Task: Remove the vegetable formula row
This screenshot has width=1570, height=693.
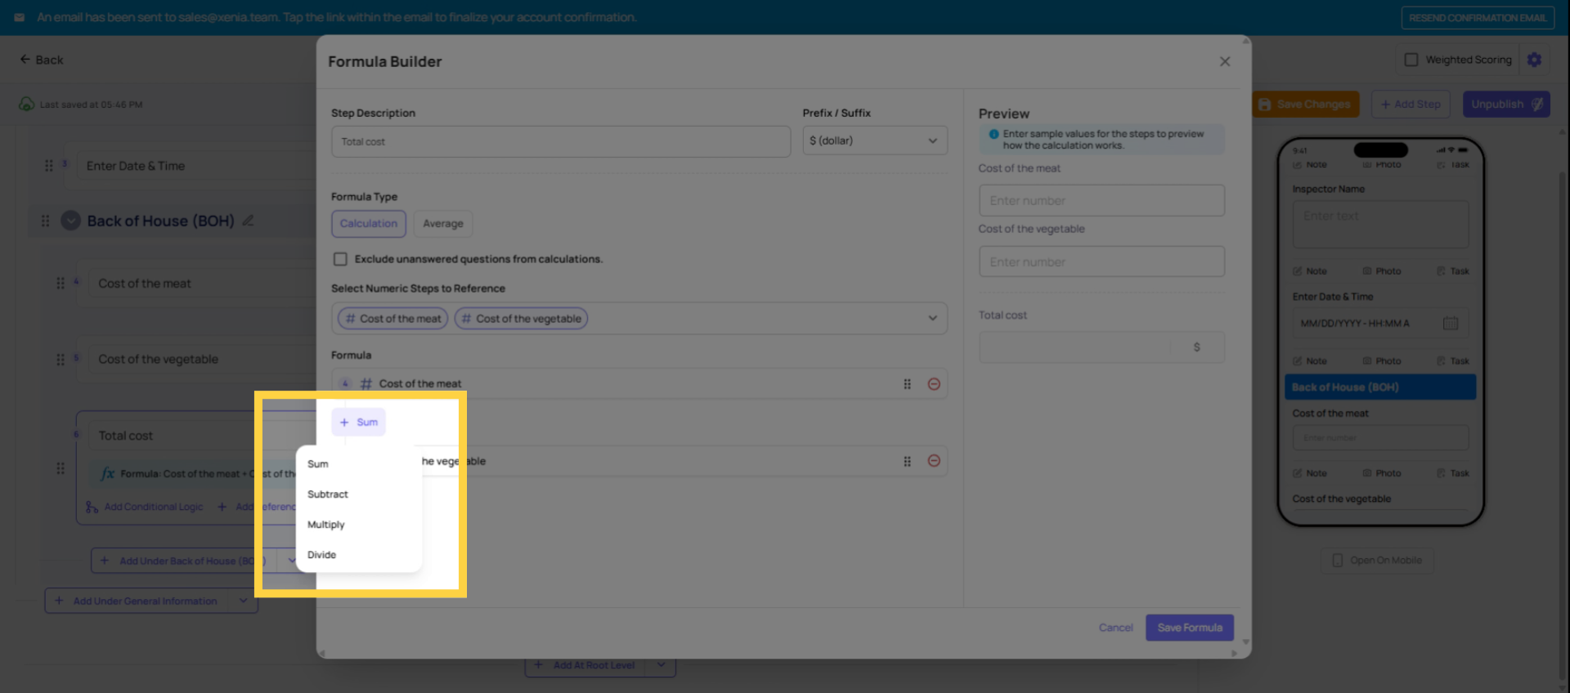Action: point(934,461)
